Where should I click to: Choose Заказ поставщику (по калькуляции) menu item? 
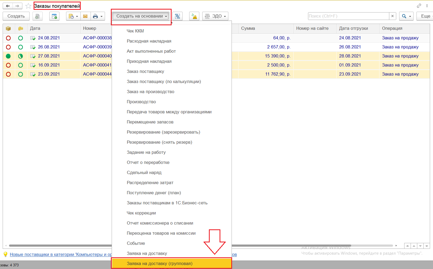pyautogui.click(x=172, y=82)
